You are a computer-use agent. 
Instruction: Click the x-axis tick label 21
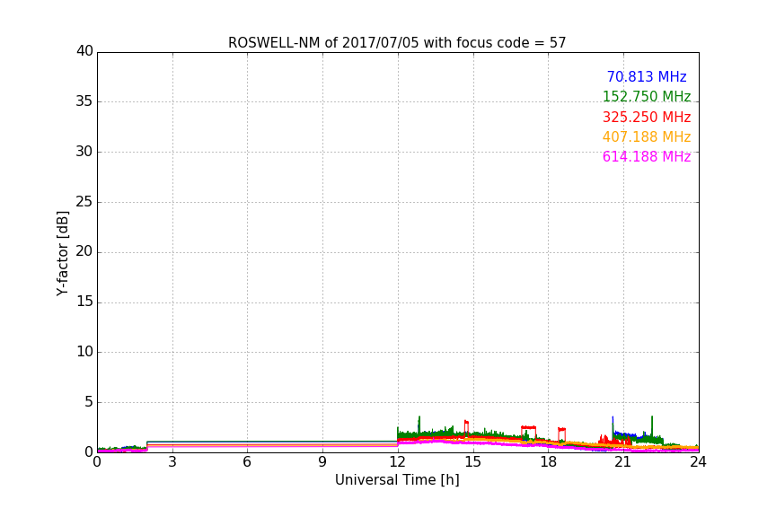(x=623, y=462)
